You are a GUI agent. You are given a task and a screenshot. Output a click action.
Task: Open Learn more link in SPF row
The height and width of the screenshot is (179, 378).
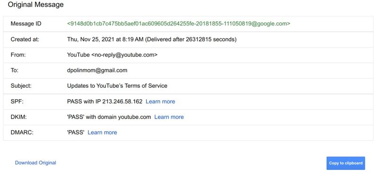160,102
